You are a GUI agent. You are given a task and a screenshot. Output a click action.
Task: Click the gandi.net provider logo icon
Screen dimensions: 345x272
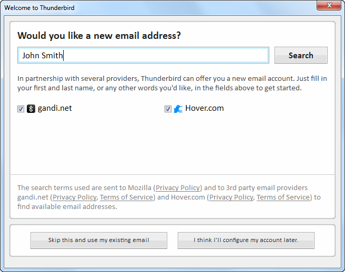pyautogui.click(x=31, y=109)
